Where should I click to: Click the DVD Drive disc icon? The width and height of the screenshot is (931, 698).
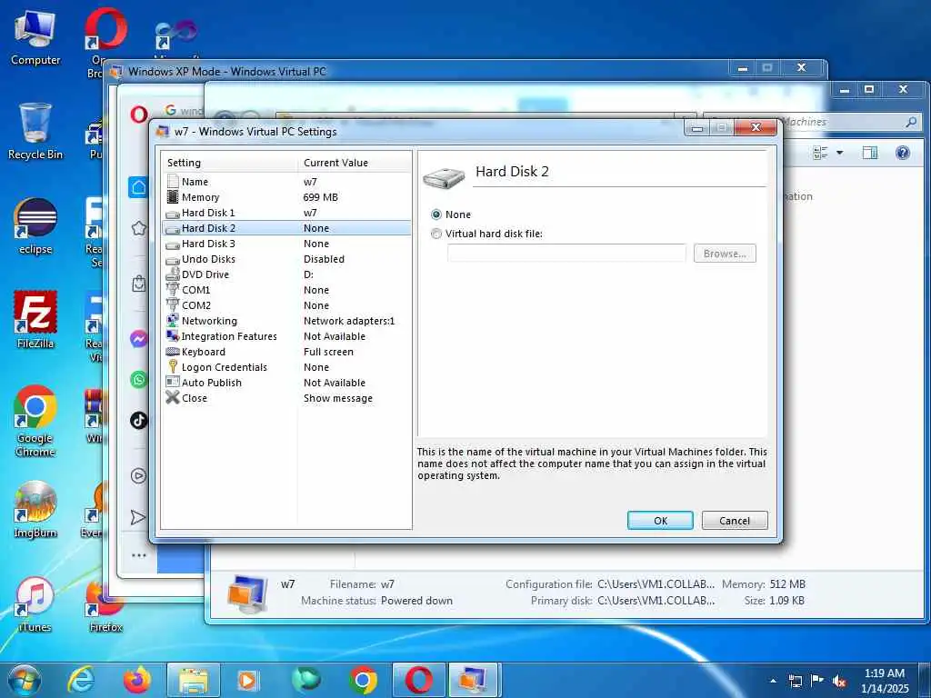point(173,274)
